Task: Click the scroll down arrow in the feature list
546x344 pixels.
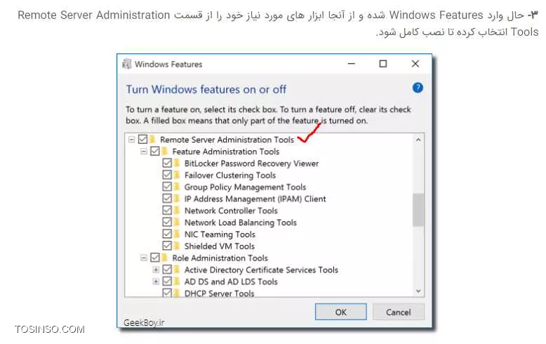Action: click(x=418, y=290)
